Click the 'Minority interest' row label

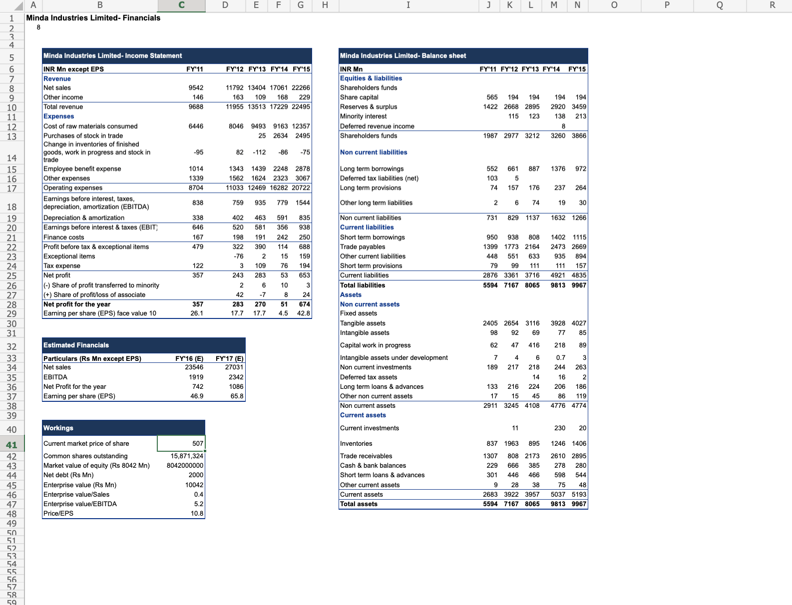[364, 116]
